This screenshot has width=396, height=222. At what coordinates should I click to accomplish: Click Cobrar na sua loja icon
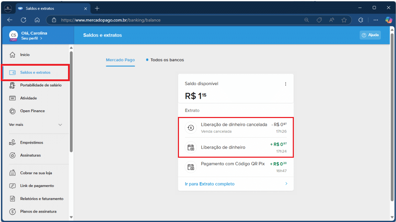pyautogui.click(x=13, y=173)
